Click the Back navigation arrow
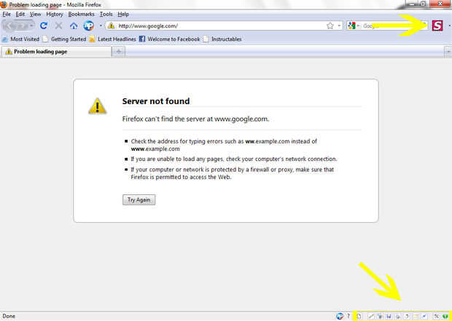 (9, 26)
